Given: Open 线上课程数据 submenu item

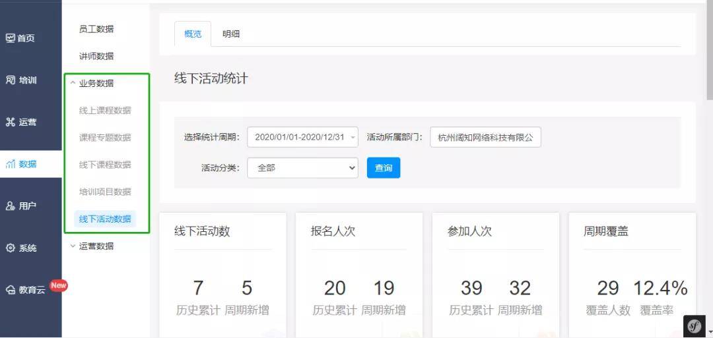Looking at the screenshot, I should click(105, 110).
